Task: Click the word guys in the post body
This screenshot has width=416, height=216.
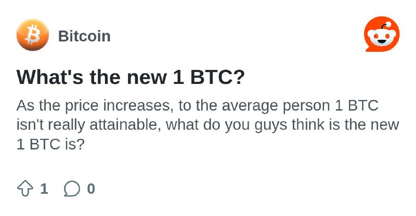Action: pos(271,125)
